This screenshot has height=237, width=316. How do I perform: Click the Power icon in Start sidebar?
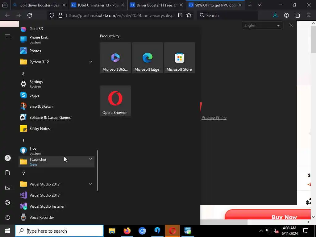(x=8, y=217)
